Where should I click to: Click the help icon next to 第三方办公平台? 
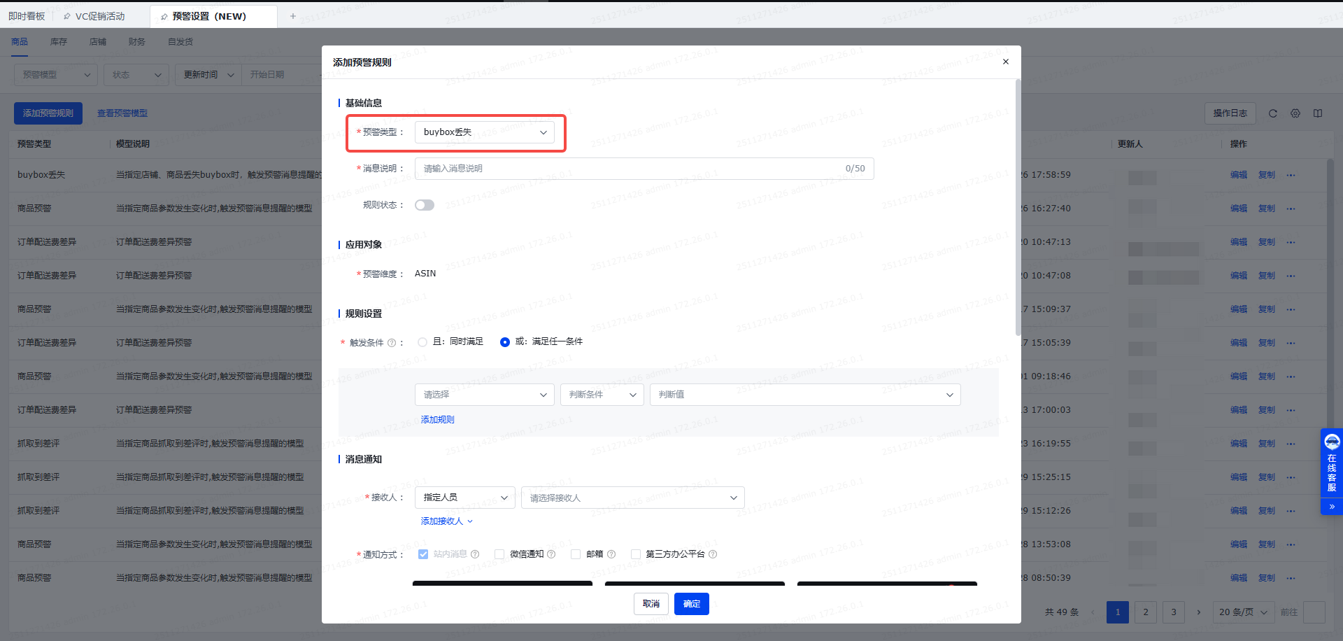(713, 554)
